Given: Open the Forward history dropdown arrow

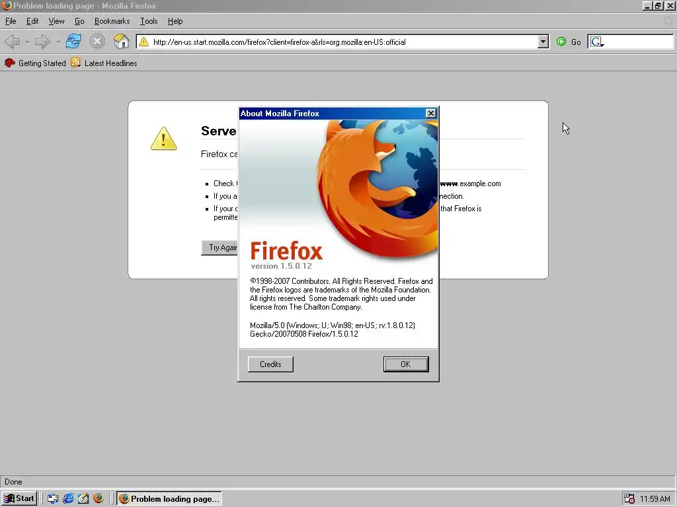Looking at the screenshot, I should coord(58,42).
